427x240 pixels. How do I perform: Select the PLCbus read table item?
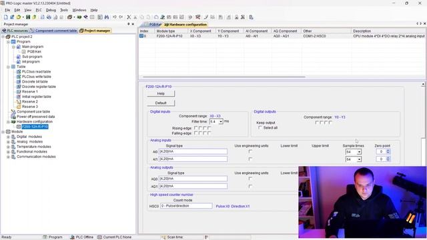[36, 71]
